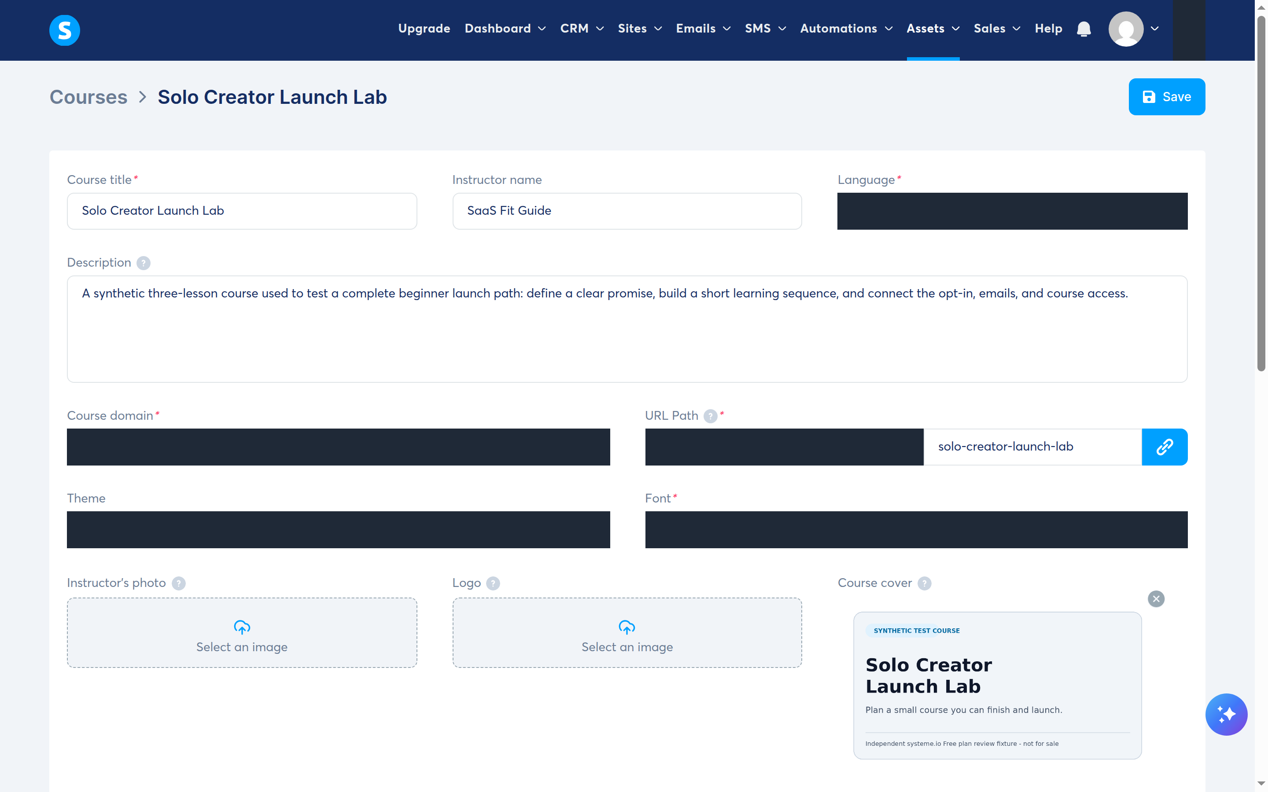Open the AI assistant sparkle button
This screenshot has width=1268, height=792.
(1226, 715)
